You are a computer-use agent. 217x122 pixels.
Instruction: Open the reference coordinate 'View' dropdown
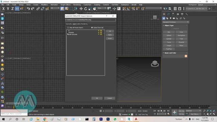coord(102,8)
